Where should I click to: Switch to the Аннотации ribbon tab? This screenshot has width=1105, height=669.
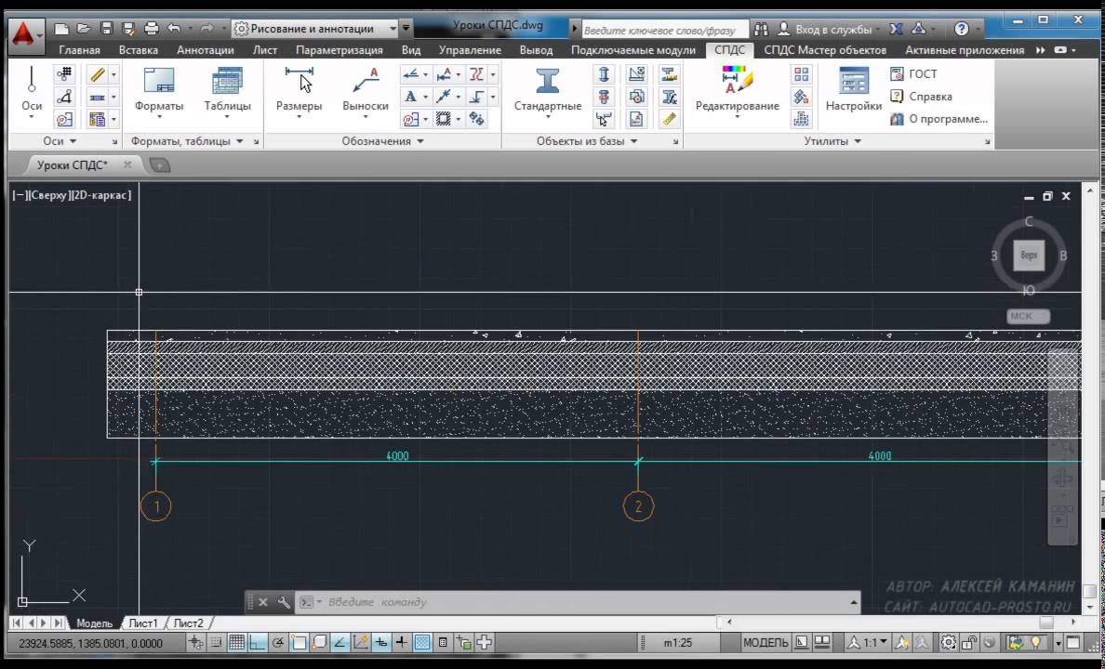[205, 50]
